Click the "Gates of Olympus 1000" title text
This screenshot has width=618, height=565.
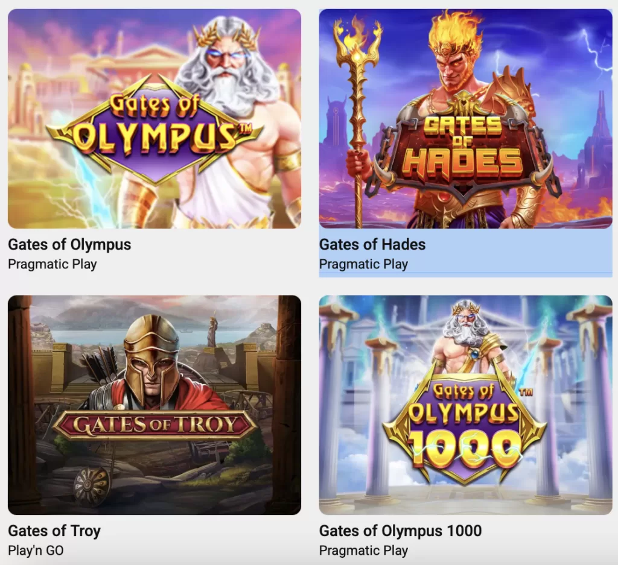tap(400, 531)
